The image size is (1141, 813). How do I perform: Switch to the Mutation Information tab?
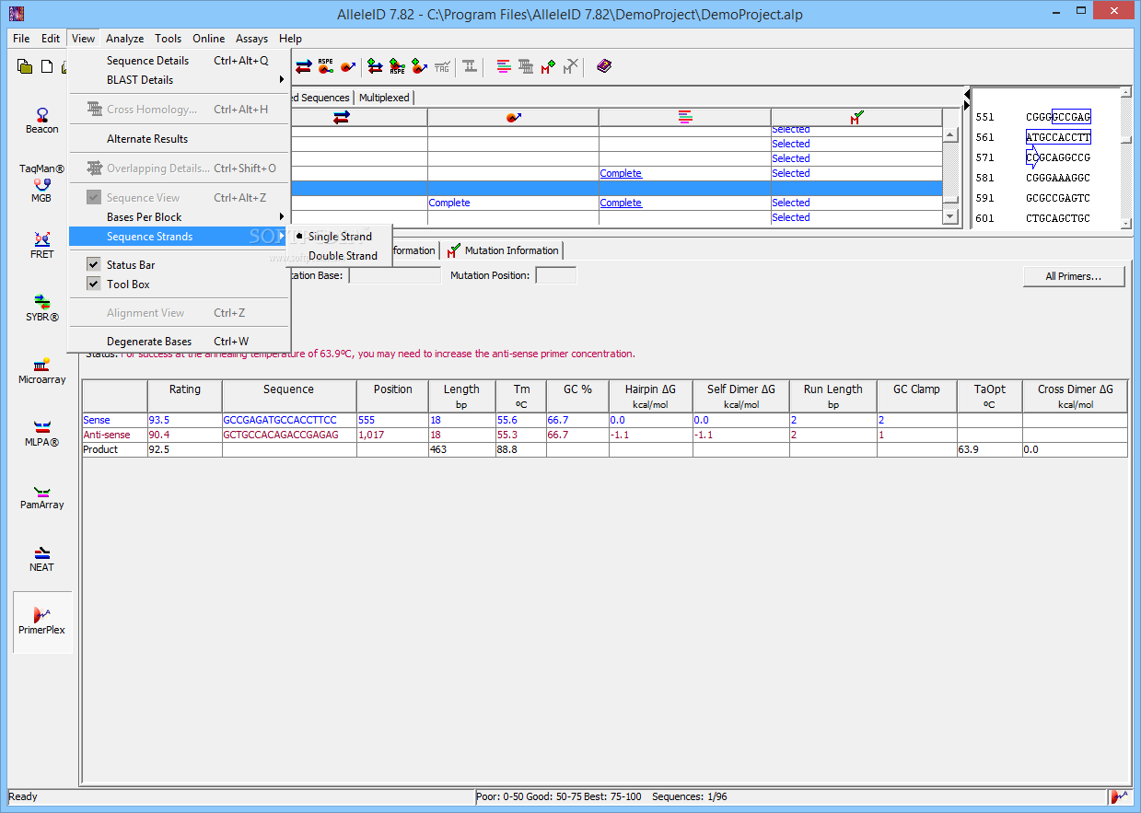[x=503, y=250]
